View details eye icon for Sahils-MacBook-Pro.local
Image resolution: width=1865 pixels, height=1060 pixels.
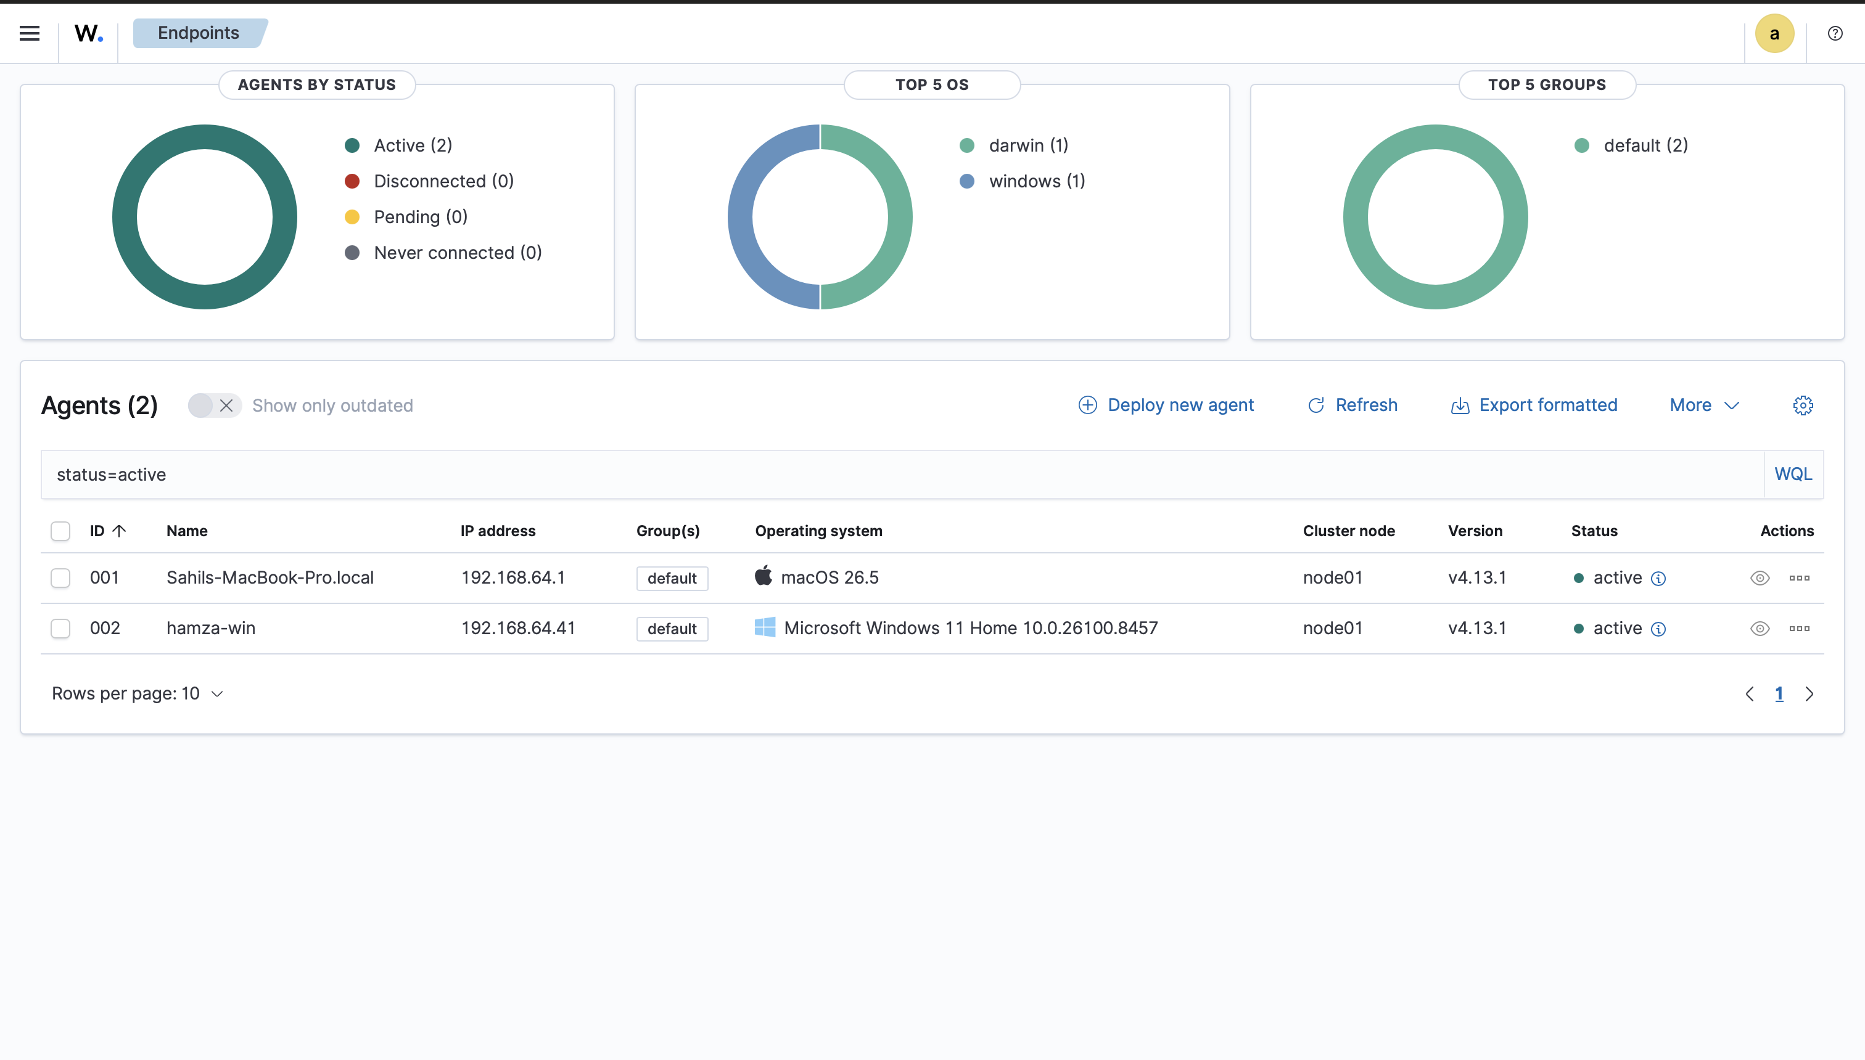1760,578
